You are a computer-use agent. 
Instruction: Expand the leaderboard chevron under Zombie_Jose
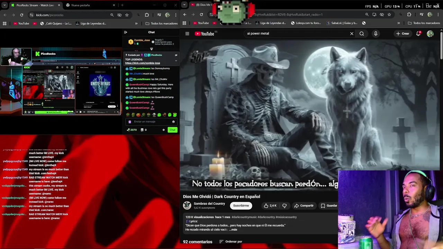pos(151,49)
